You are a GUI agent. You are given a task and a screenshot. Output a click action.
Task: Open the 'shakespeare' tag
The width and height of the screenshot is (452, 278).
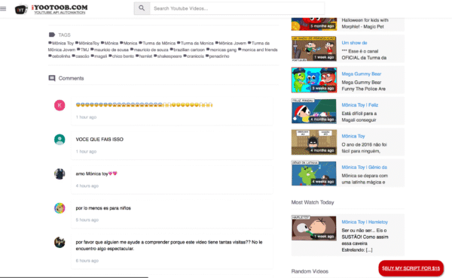[x=168, y=56]
